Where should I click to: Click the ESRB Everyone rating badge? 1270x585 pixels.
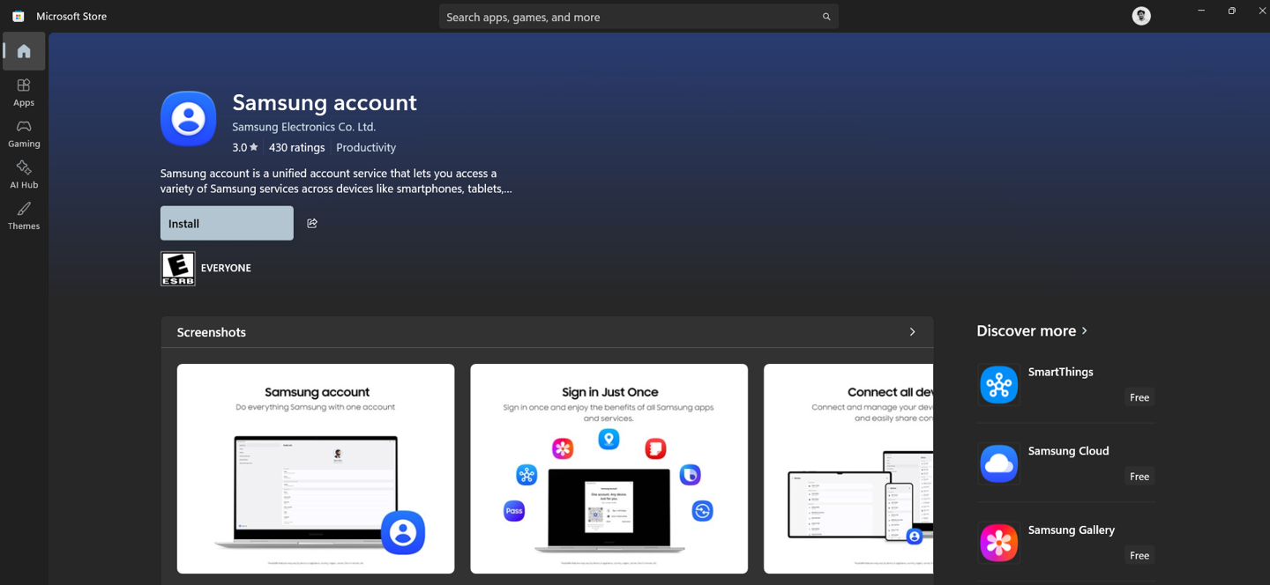[177, 268]
